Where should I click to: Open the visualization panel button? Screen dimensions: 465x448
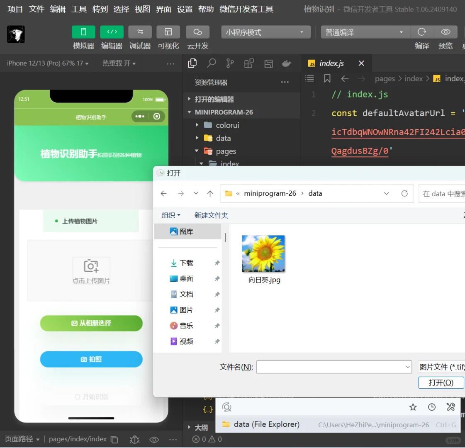[168, 32]
